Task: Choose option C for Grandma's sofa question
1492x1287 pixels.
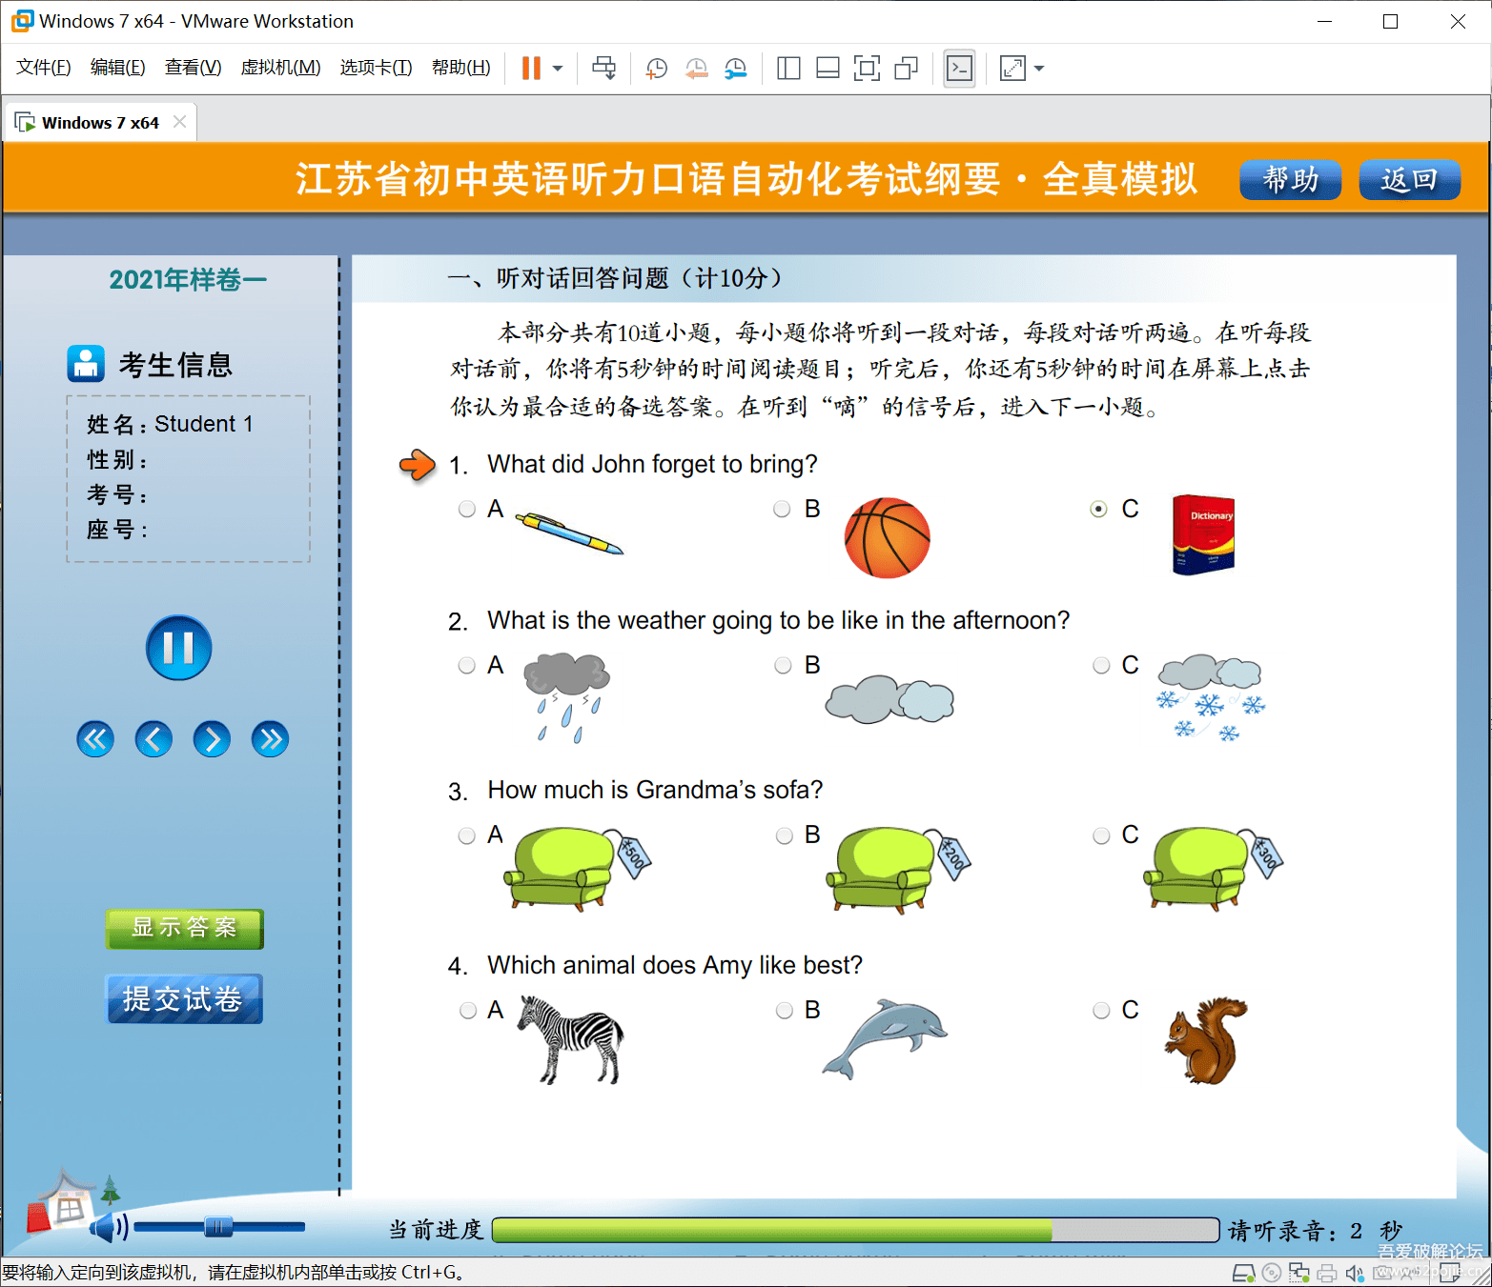Action: [1101, 835]
